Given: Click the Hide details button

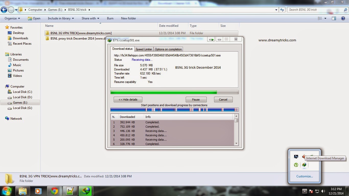Looking at the screenshot, I should [x=128, y=100].
